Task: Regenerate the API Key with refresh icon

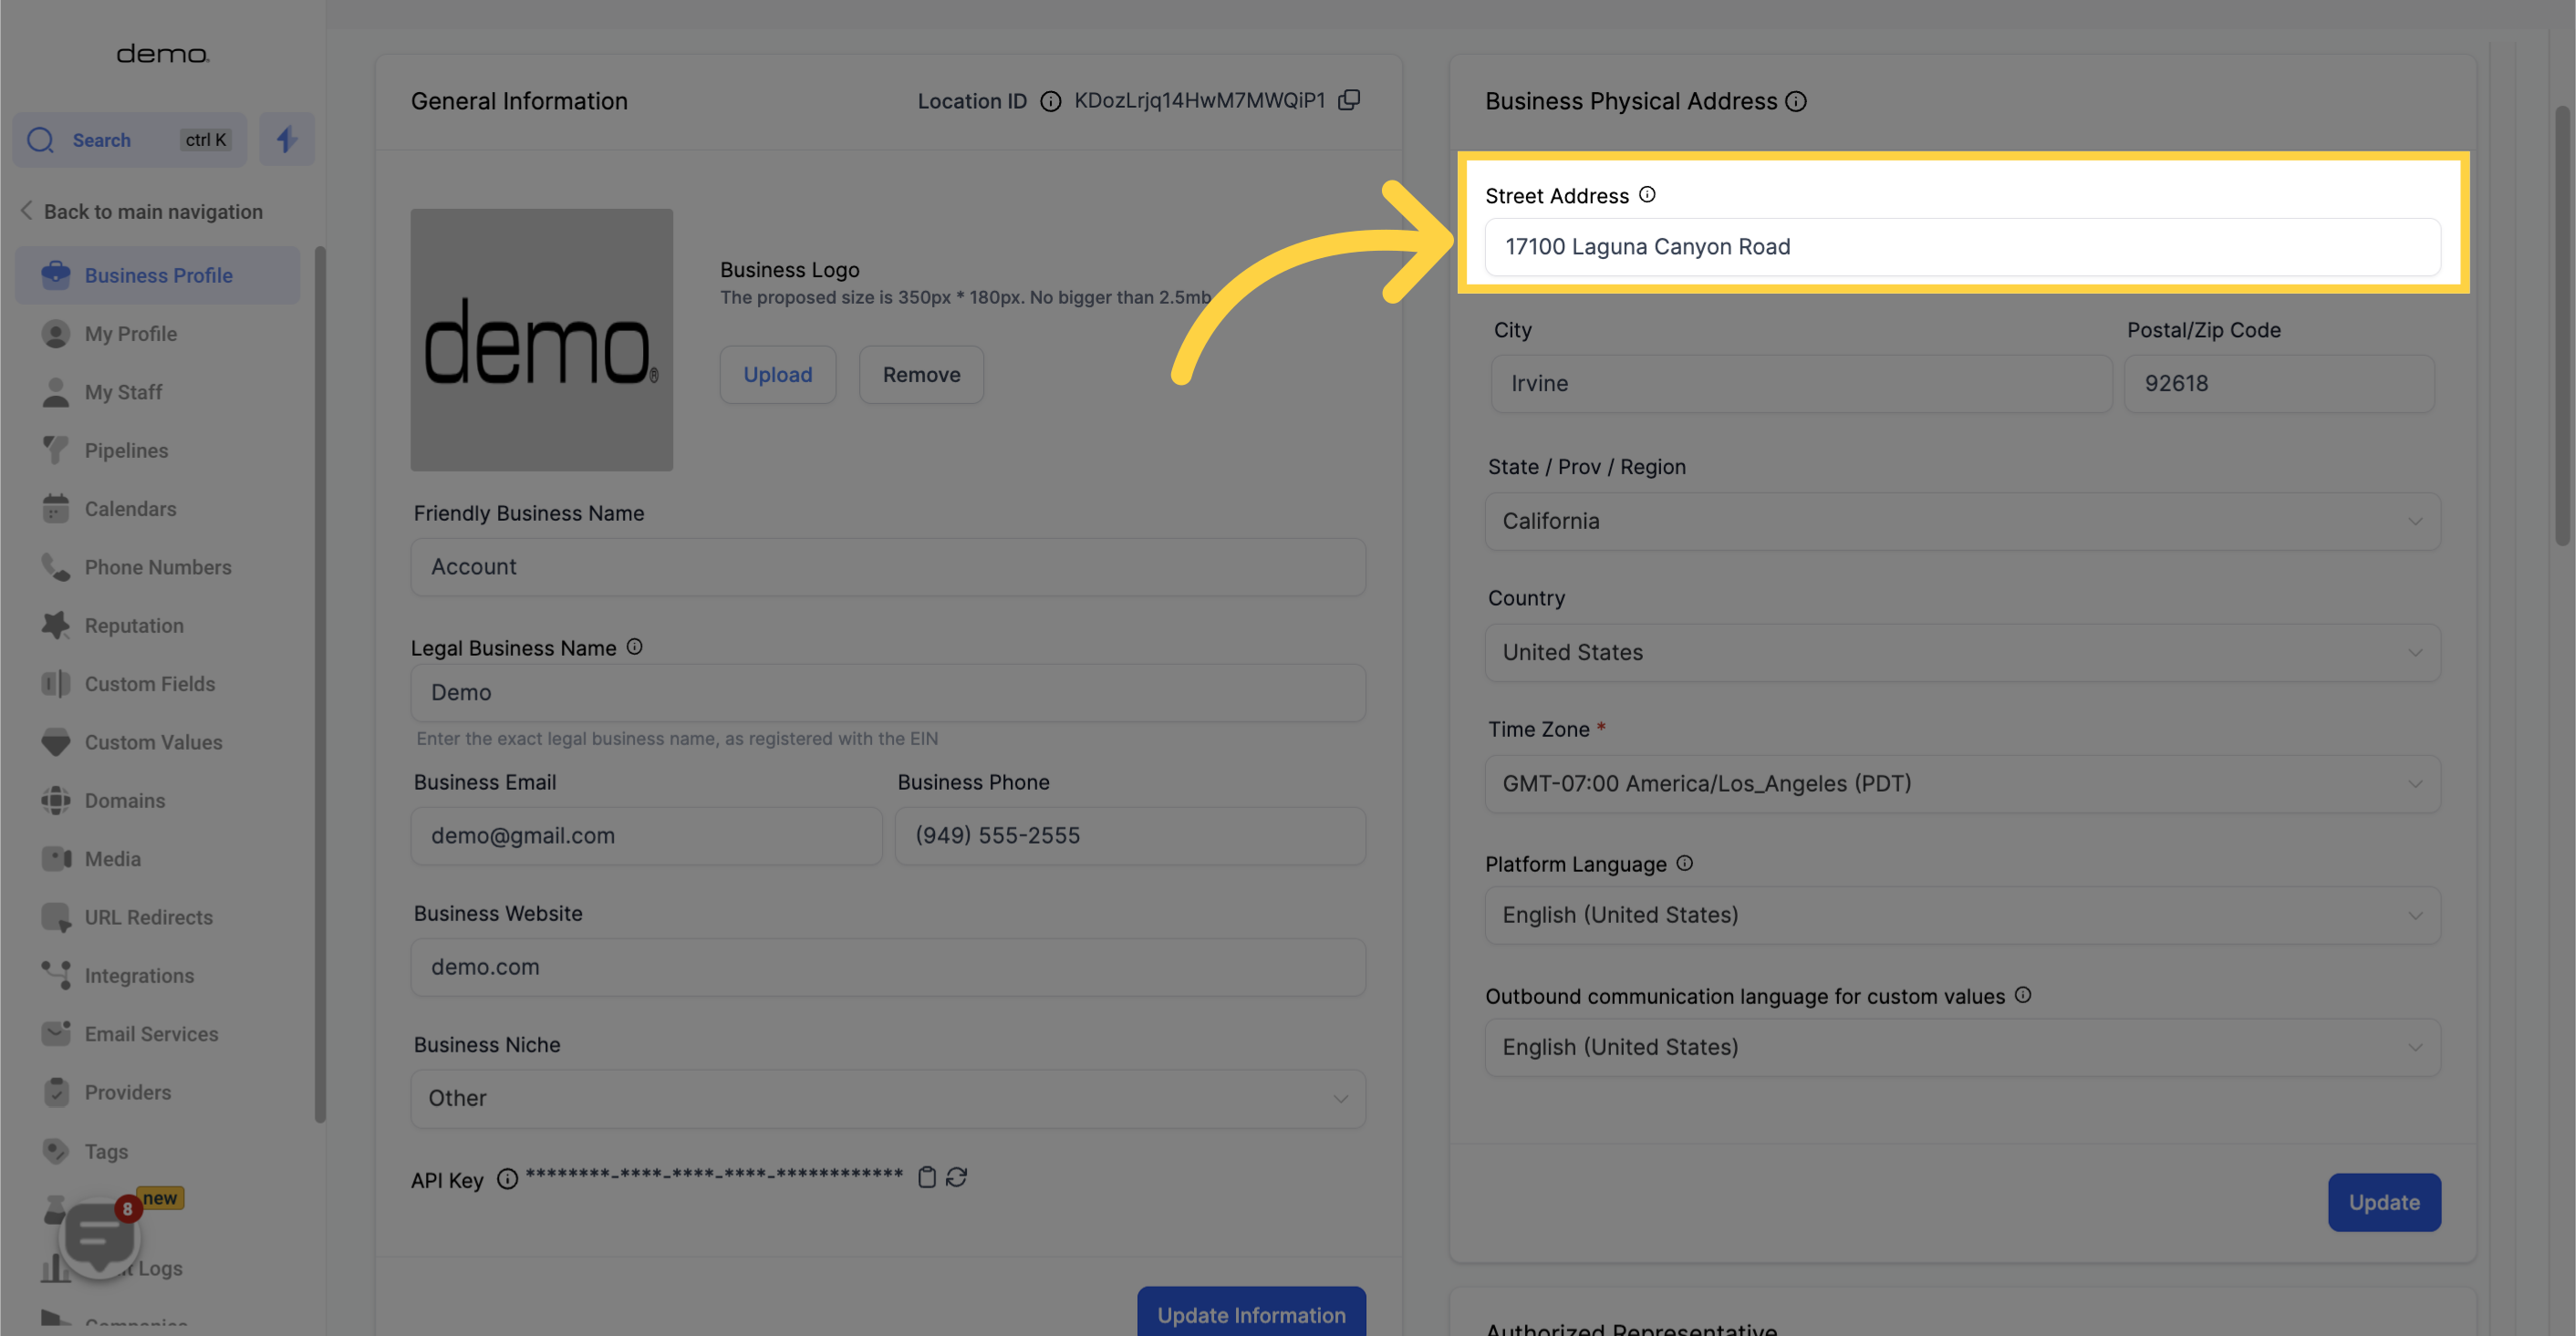Action: coord(956,1177)
